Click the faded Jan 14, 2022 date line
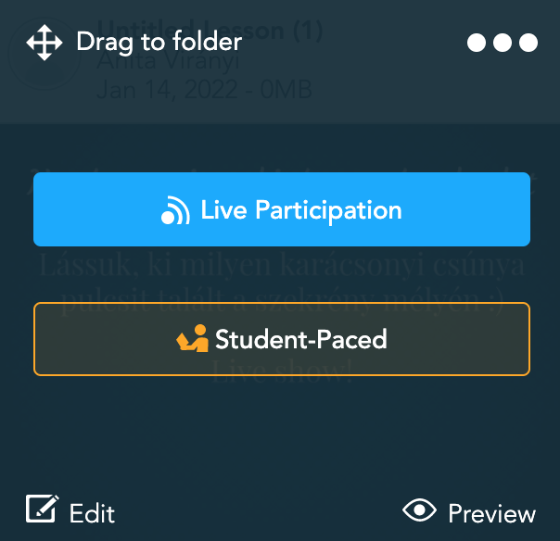The height and width of the screenshot is (541, 560). (x=204, y=90)
